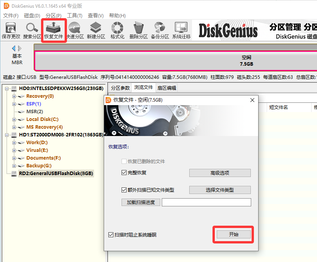Expand the MS Recovery(4) node
The image size is (317, 262).
(14, 127)
